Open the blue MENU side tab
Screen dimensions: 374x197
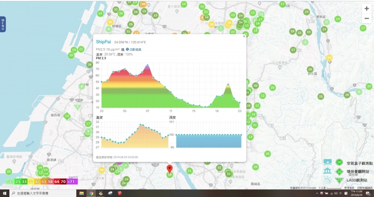3,24
